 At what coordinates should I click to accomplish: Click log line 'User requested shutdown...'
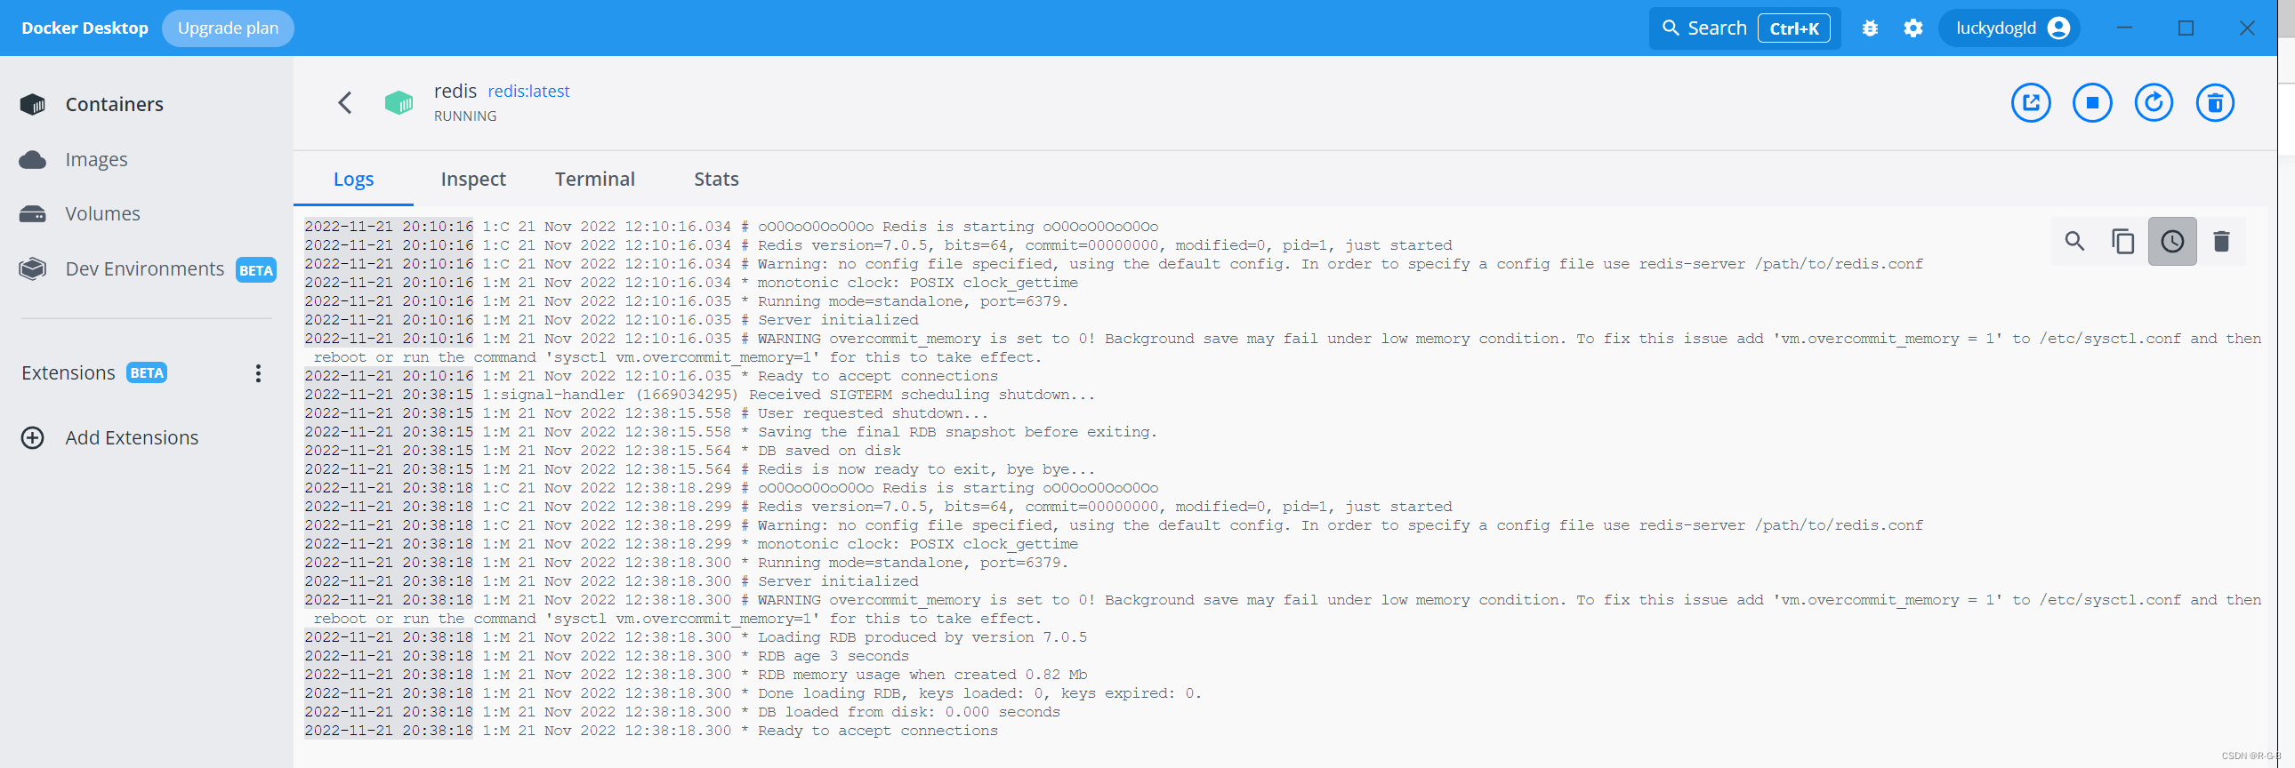click(647, 413)
